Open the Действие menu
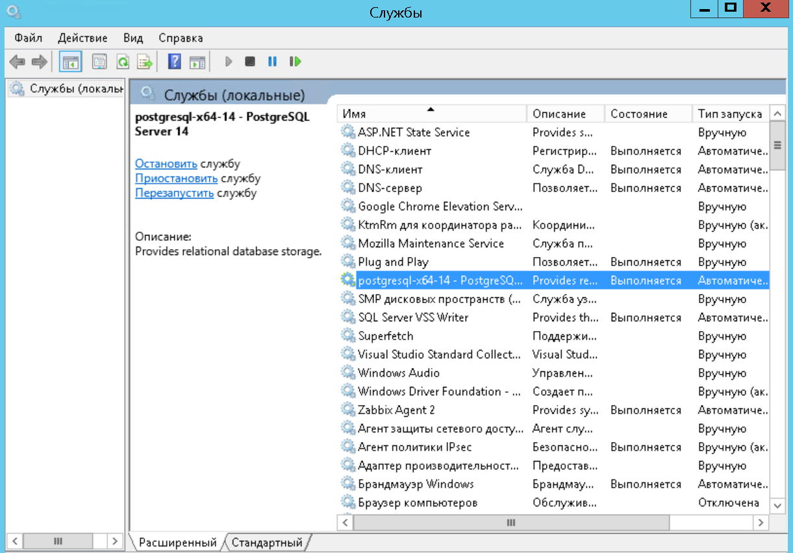 [82, 38]
